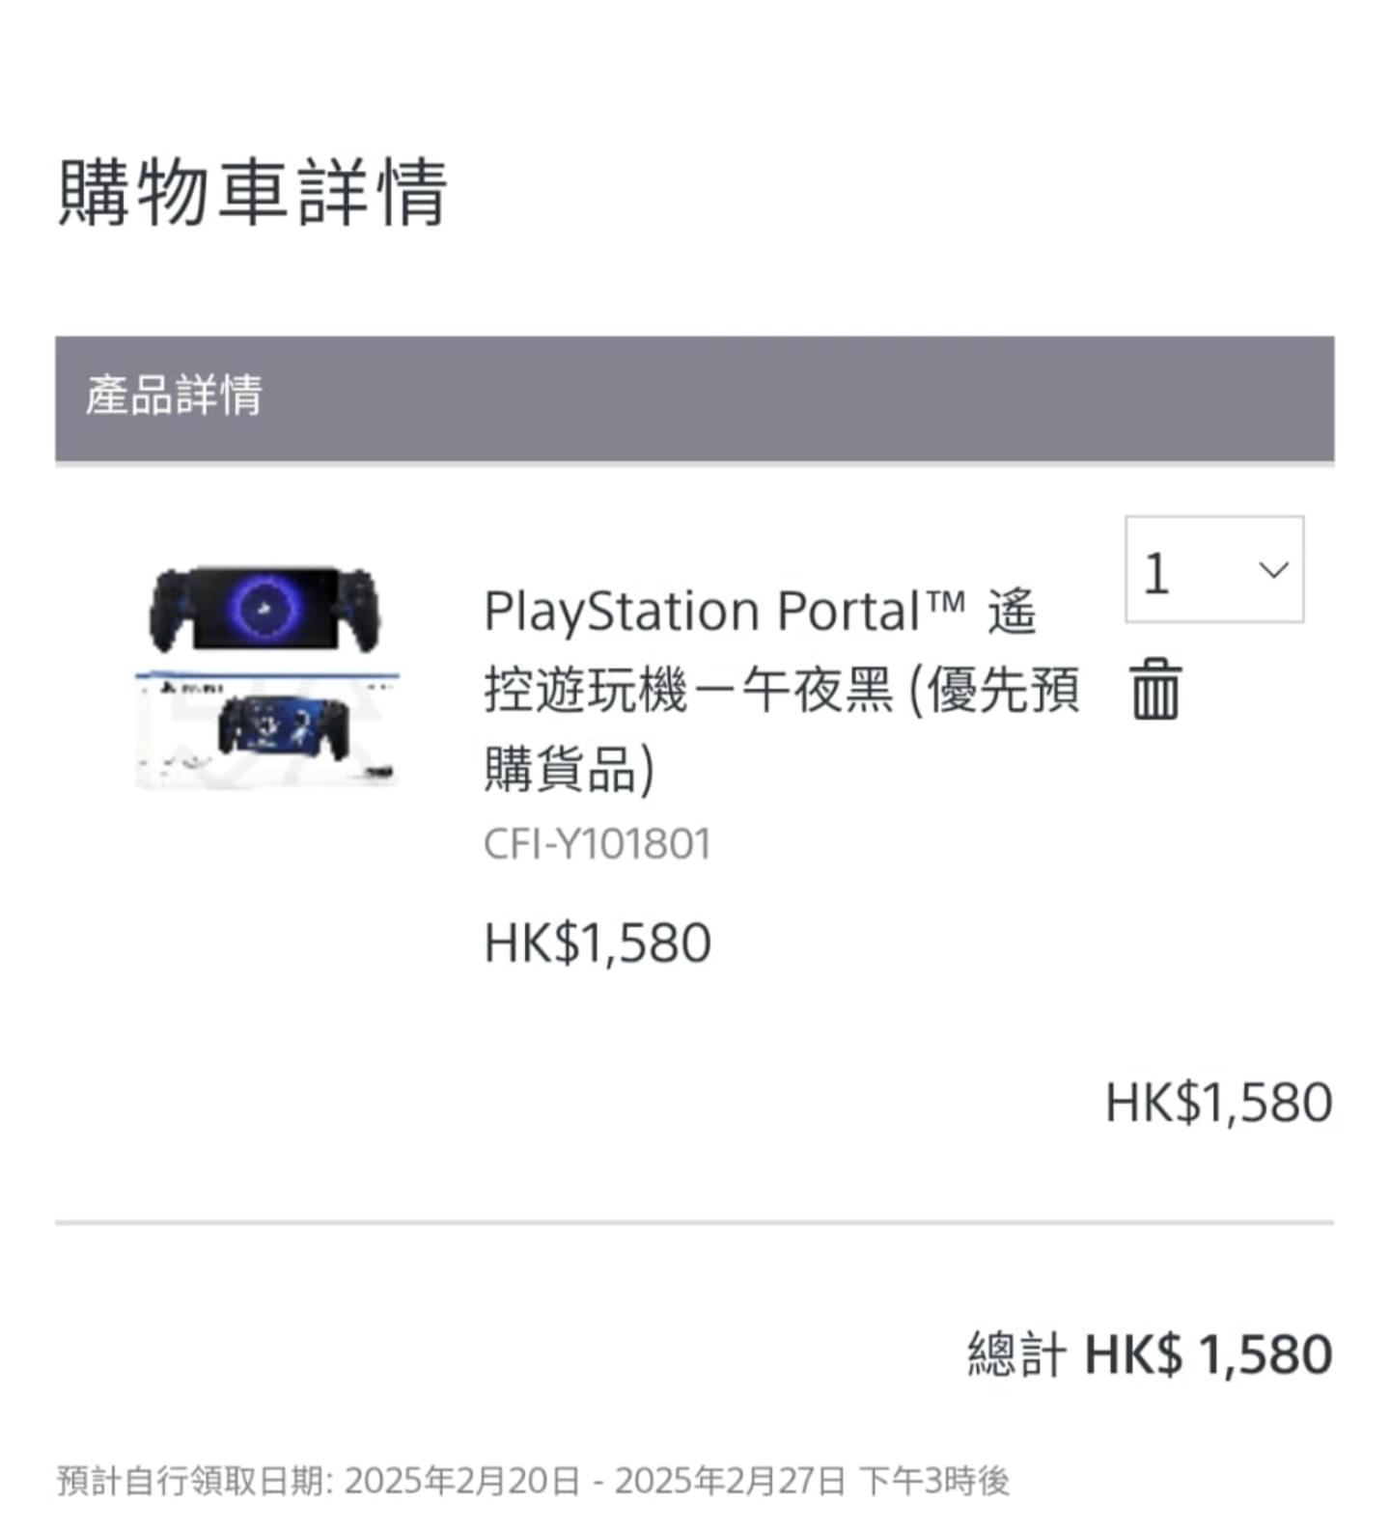Select the 產品詳情 header bar
1390x1530 pixels.
point(694,398)
